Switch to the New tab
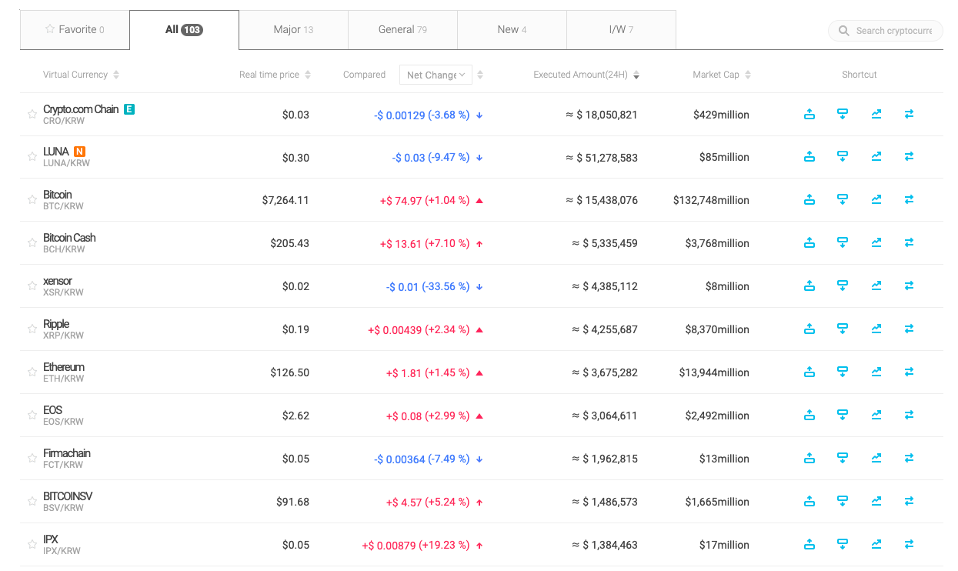 coord(512,30)
